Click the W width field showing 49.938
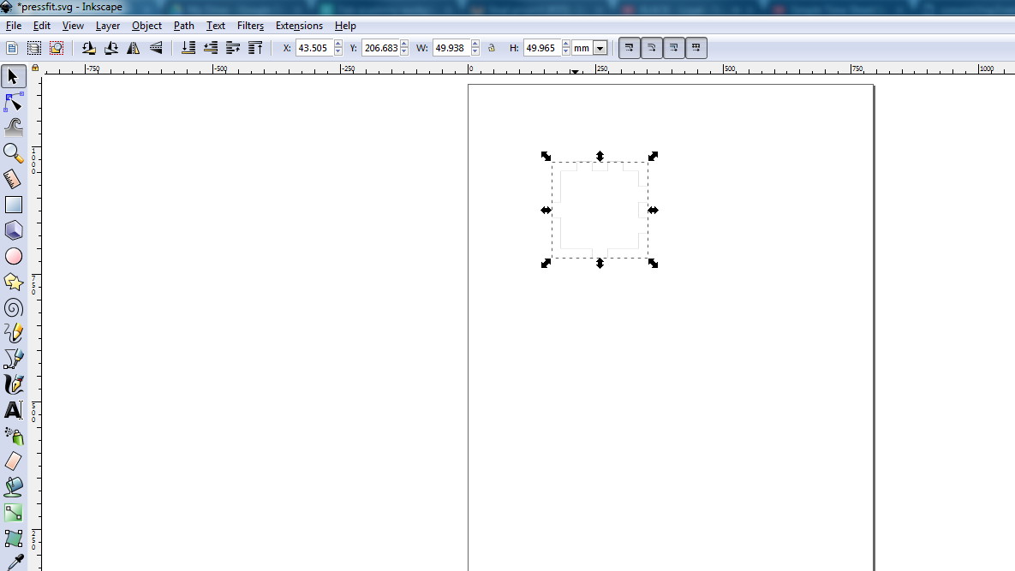 click(452, 48)
